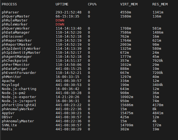Viewport: 178px width, 140px height.
Task: Click the red DOWN status for phRuleWorker
Action: coord(60,24)
